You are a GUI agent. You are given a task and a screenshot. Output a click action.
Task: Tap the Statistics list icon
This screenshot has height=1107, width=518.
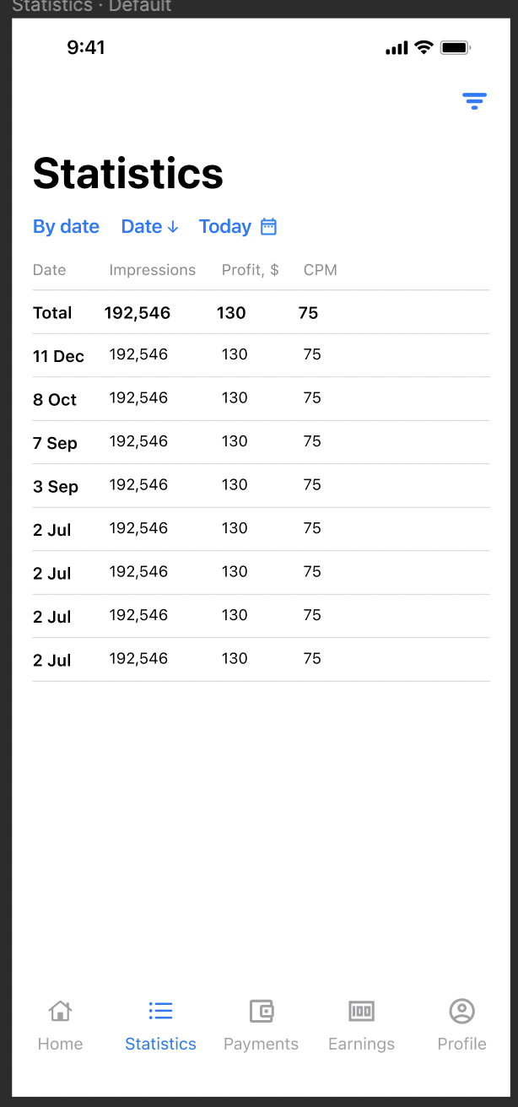tap(160, 1011)
